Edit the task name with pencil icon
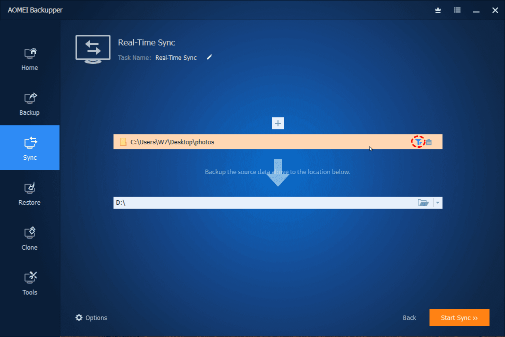505x337 pixels. [209, 57]
